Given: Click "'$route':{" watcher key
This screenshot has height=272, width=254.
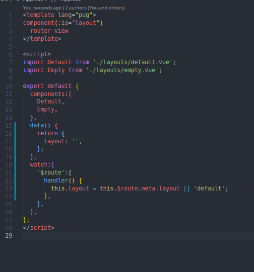Looking at the screenshot, I should point(55,173).
